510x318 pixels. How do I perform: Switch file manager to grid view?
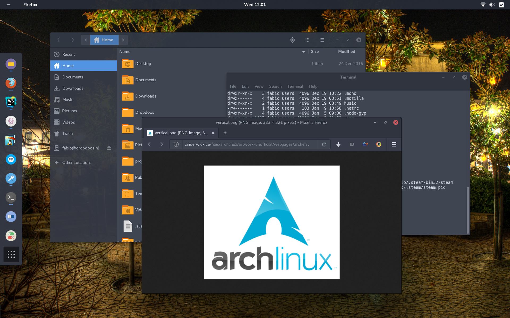pos(307,40)
